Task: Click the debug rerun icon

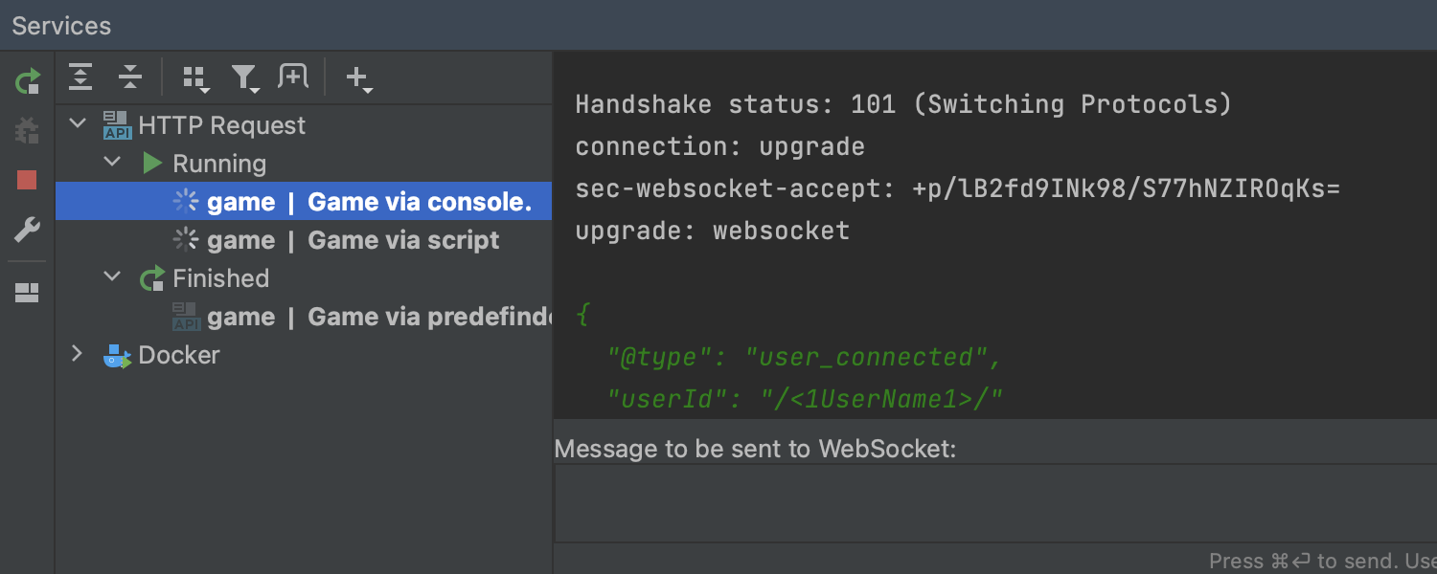Action: (27, 129)
